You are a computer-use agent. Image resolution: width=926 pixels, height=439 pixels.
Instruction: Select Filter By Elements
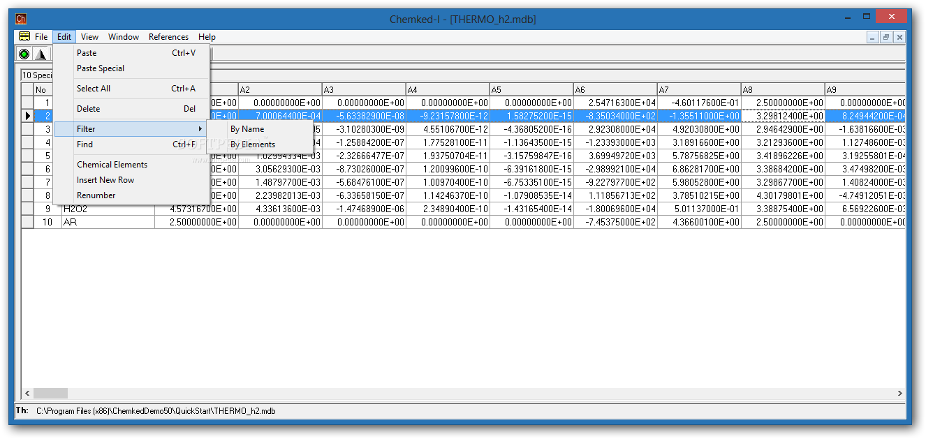260,144
